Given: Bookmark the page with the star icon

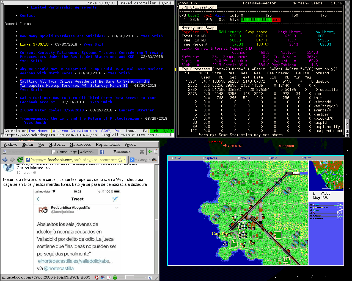Looking at the screenshot, I should tap(120, 160).
